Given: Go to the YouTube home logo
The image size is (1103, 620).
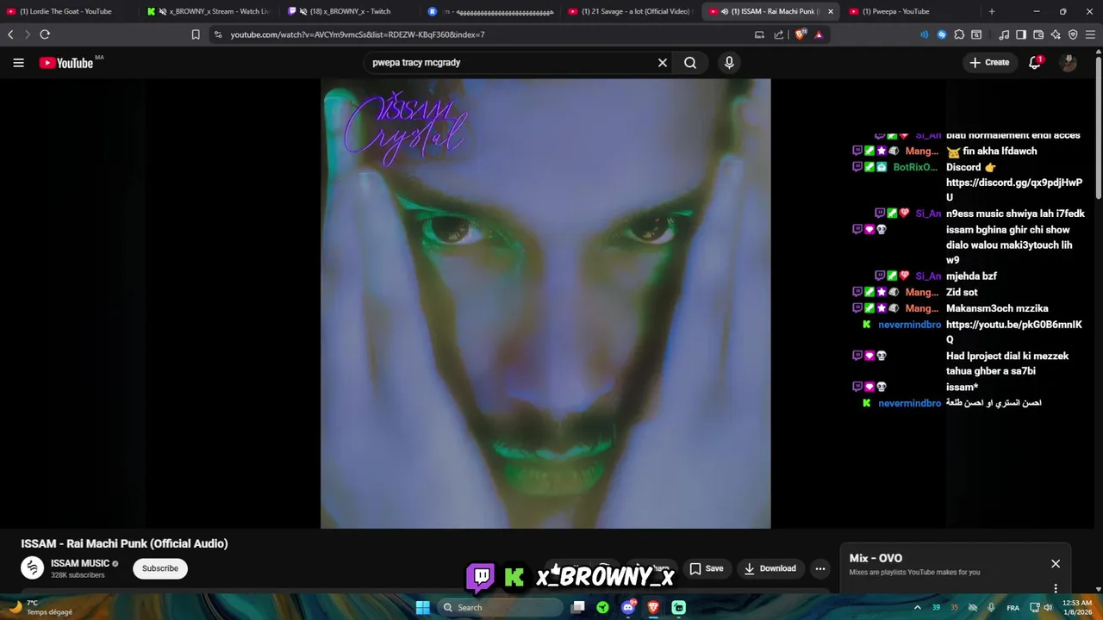Looking at the screenshot, I should pos(66,63).
